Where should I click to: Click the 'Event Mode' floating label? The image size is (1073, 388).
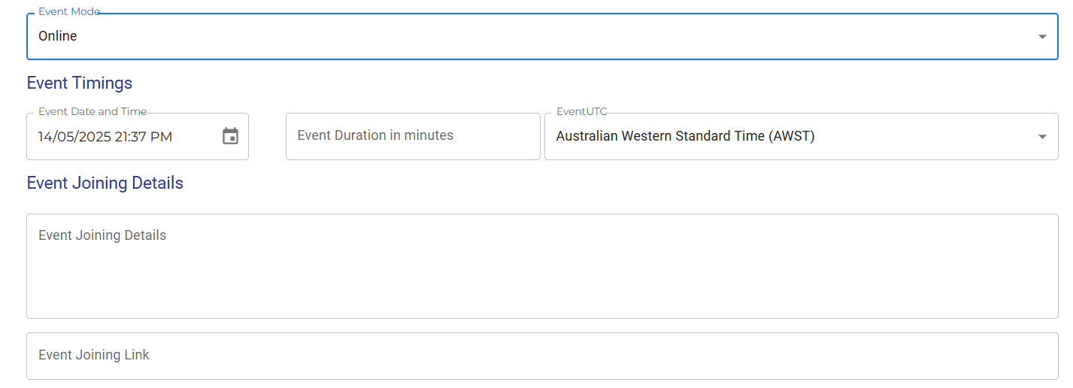(68, 12)
